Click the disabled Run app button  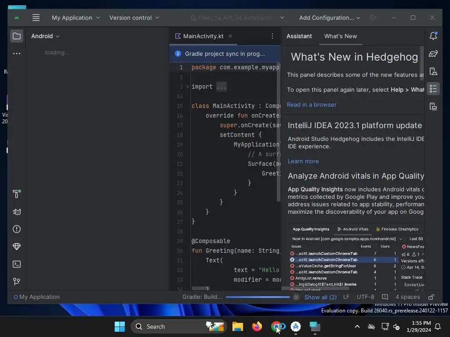tap(374, 18)
